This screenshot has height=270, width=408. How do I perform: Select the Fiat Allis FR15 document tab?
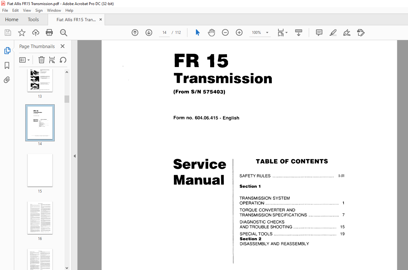tap(76, 20)
